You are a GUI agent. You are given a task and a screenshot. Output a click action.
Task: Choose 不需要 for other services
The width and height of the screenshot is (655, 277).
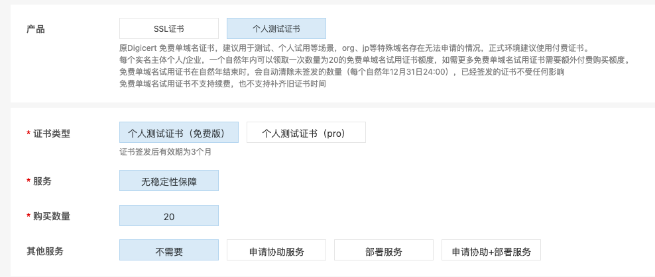tap(168, 251)
